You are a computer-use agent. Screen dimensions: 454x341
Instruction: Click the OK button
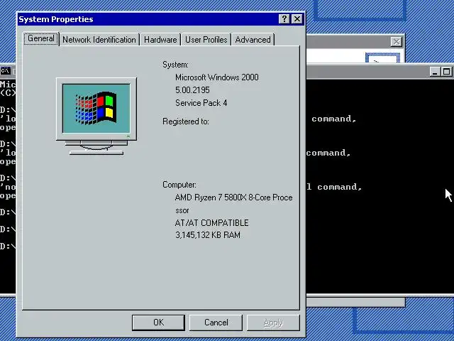pos(158,323)
